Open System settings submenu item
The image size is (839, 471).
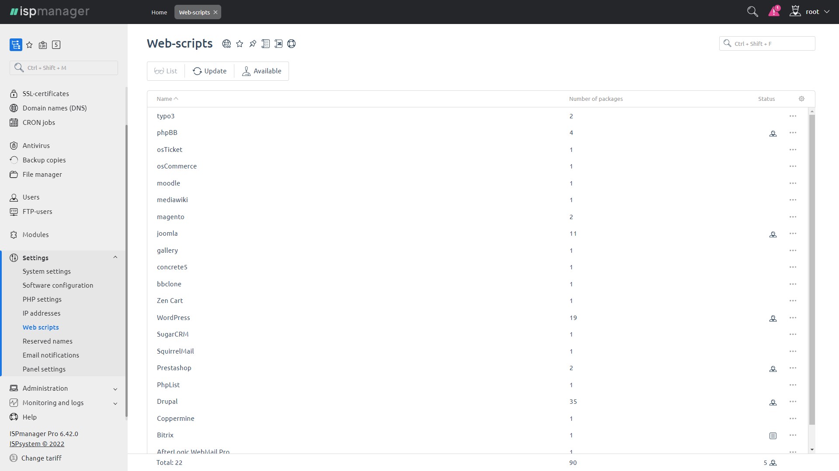[47, 272]
